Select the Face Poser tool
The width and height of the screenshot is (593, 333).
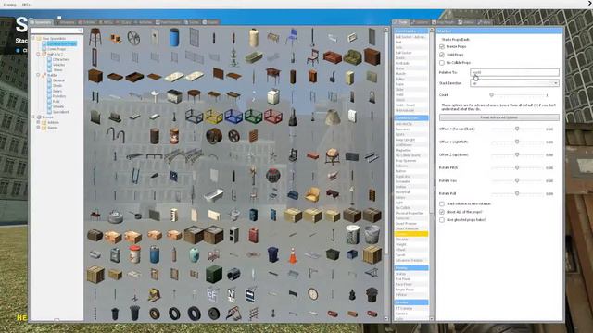(411, 284)
